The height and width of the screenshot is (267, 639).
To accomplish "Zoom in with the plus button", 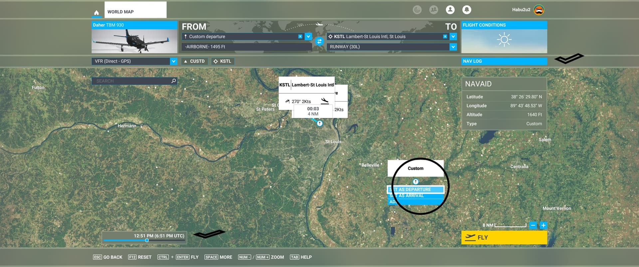I will point(543,225).
